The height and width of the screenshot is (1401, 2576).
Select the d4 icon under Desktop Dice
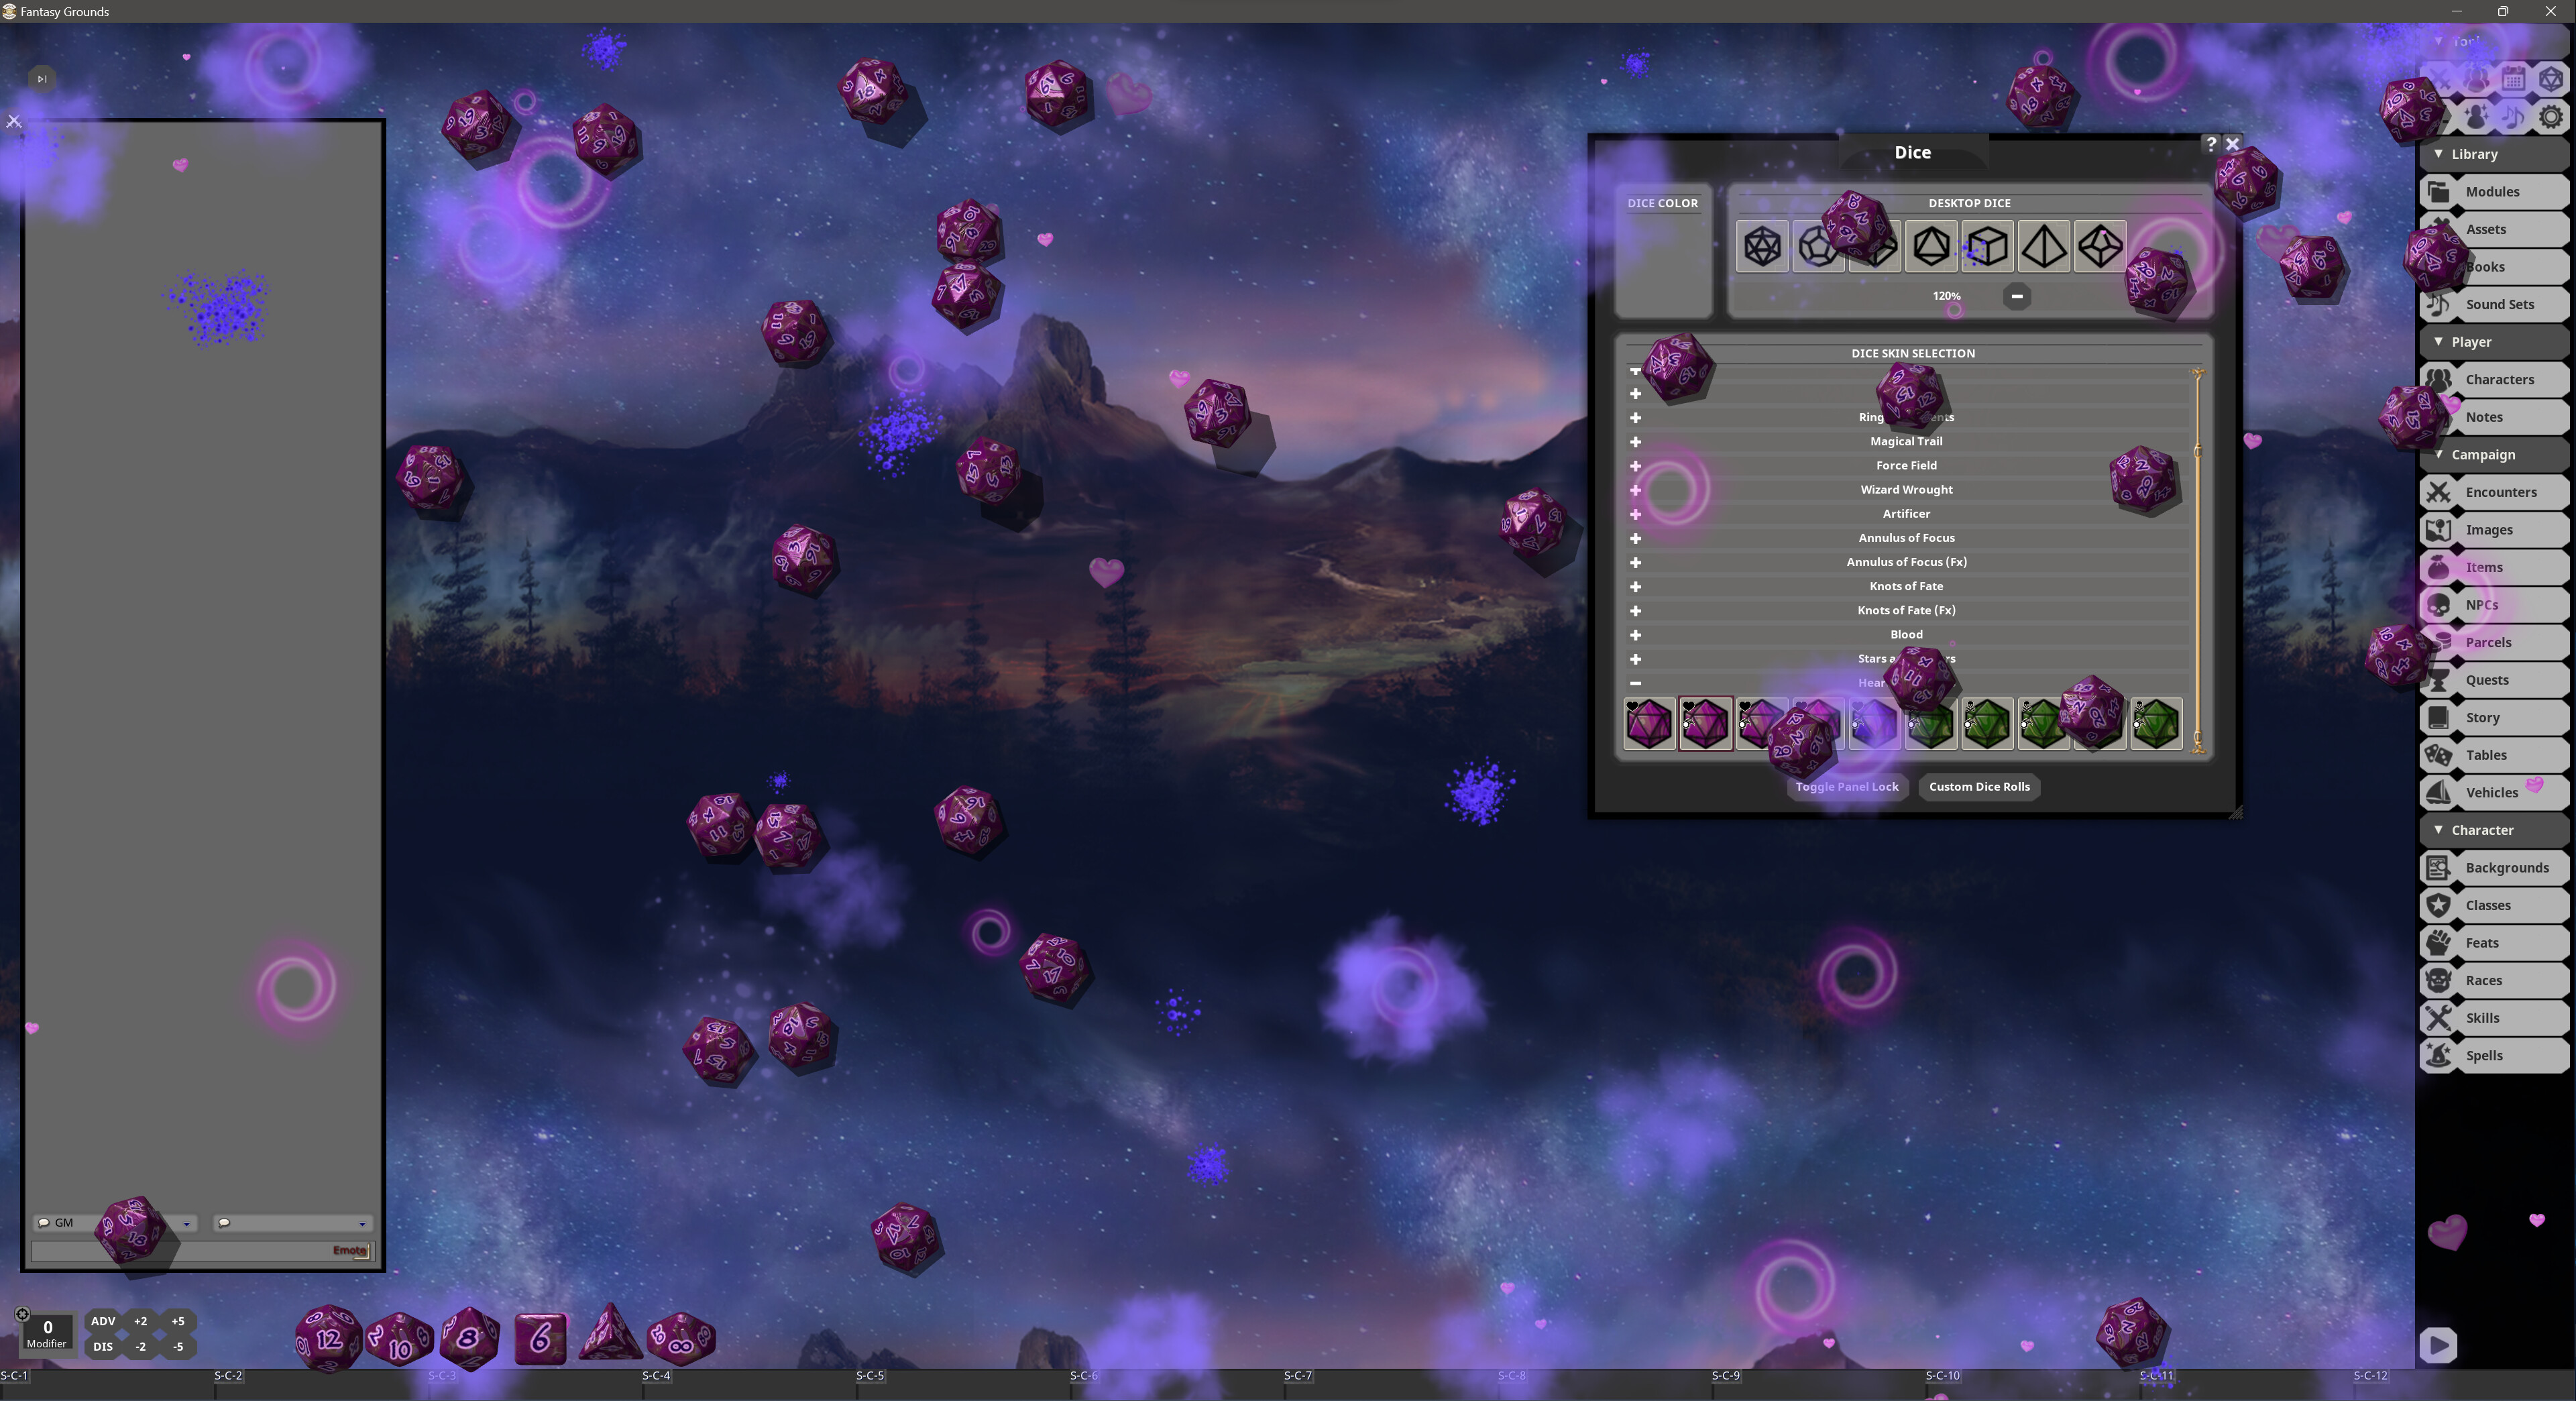point(2044,247)
